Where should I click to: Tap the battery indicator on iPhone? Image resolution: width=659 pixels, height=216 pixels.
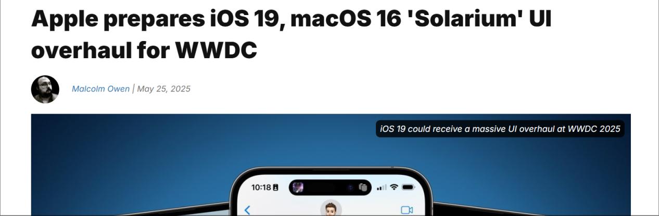pyautogui.click(x=408, y=187)
